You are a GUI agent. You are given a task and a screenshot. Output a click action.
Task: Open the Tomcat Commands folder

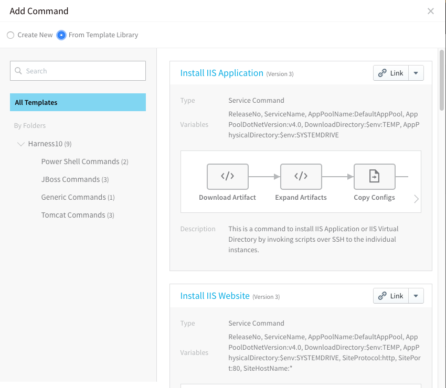tap(78, 215)
